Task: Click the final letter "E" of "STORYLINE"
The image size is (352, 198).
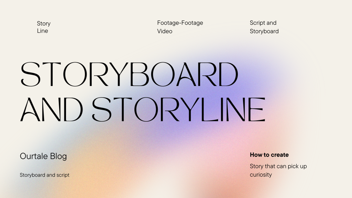Action: [257, 108]
